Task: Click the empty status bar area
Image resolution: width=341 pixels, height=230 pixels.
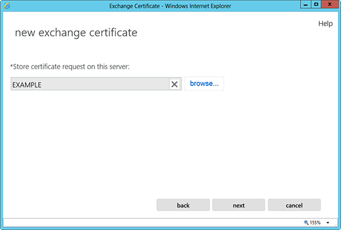Action: click(x=152, y=223)
